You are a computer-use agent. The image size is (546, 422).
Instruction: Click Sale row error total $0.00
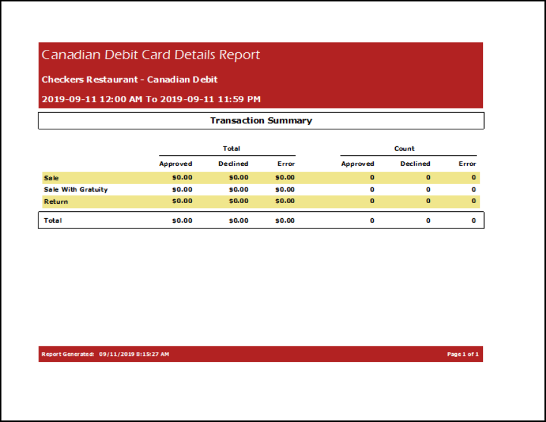(x=285, y=177)
